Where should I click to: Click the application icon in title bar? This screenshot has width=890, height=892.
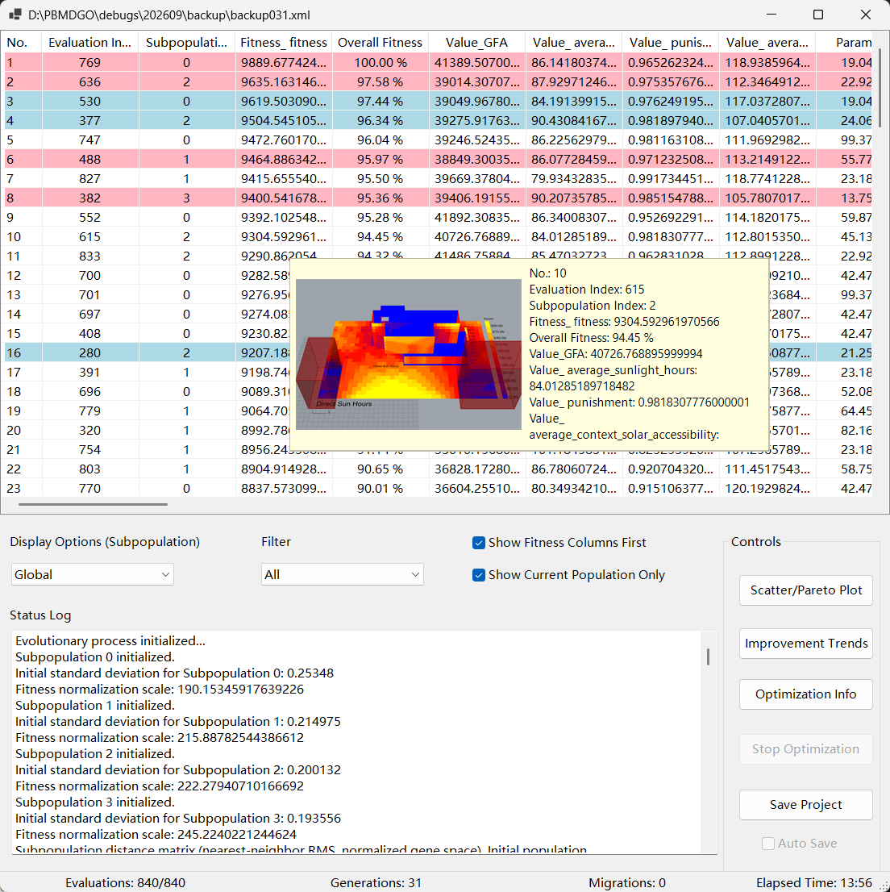point(15,15)
